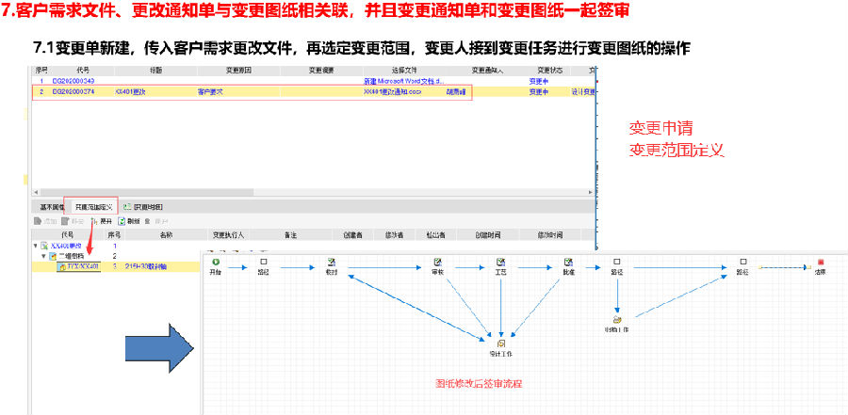
Task: Click the 名称 column header in lower table
Action: click(166, 235)
